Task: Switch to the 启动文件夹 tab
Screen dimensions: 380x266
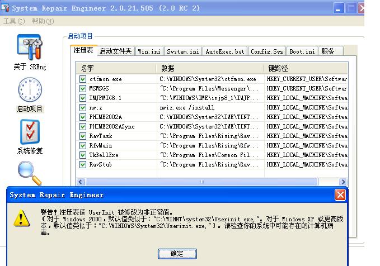Action: 116,51
